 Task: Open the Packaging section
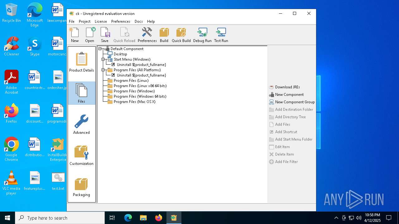tap(82, 186)
